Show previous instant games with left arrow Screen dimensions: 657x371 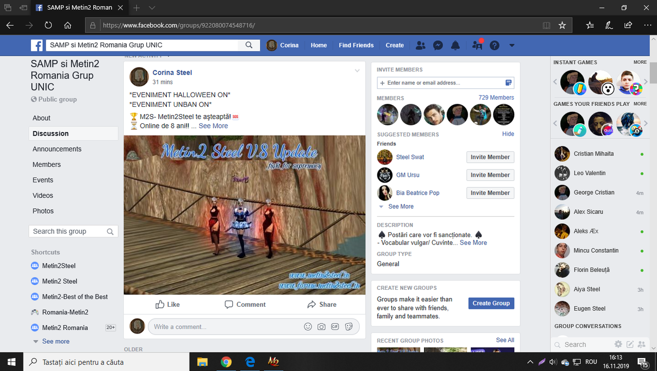point(555,82)
